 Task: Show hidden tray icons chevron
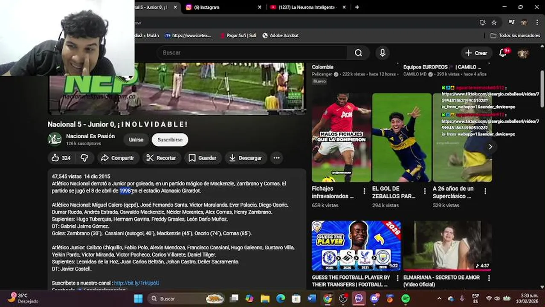439,298
